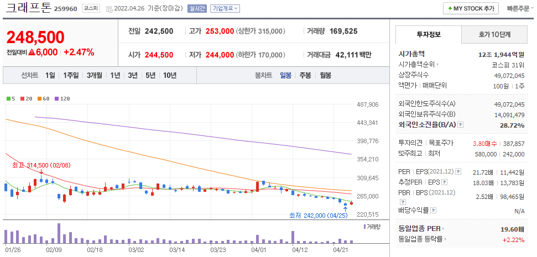
Task: Click the 하한가 170,000 lower limit text
Action: tap(260, 55)
